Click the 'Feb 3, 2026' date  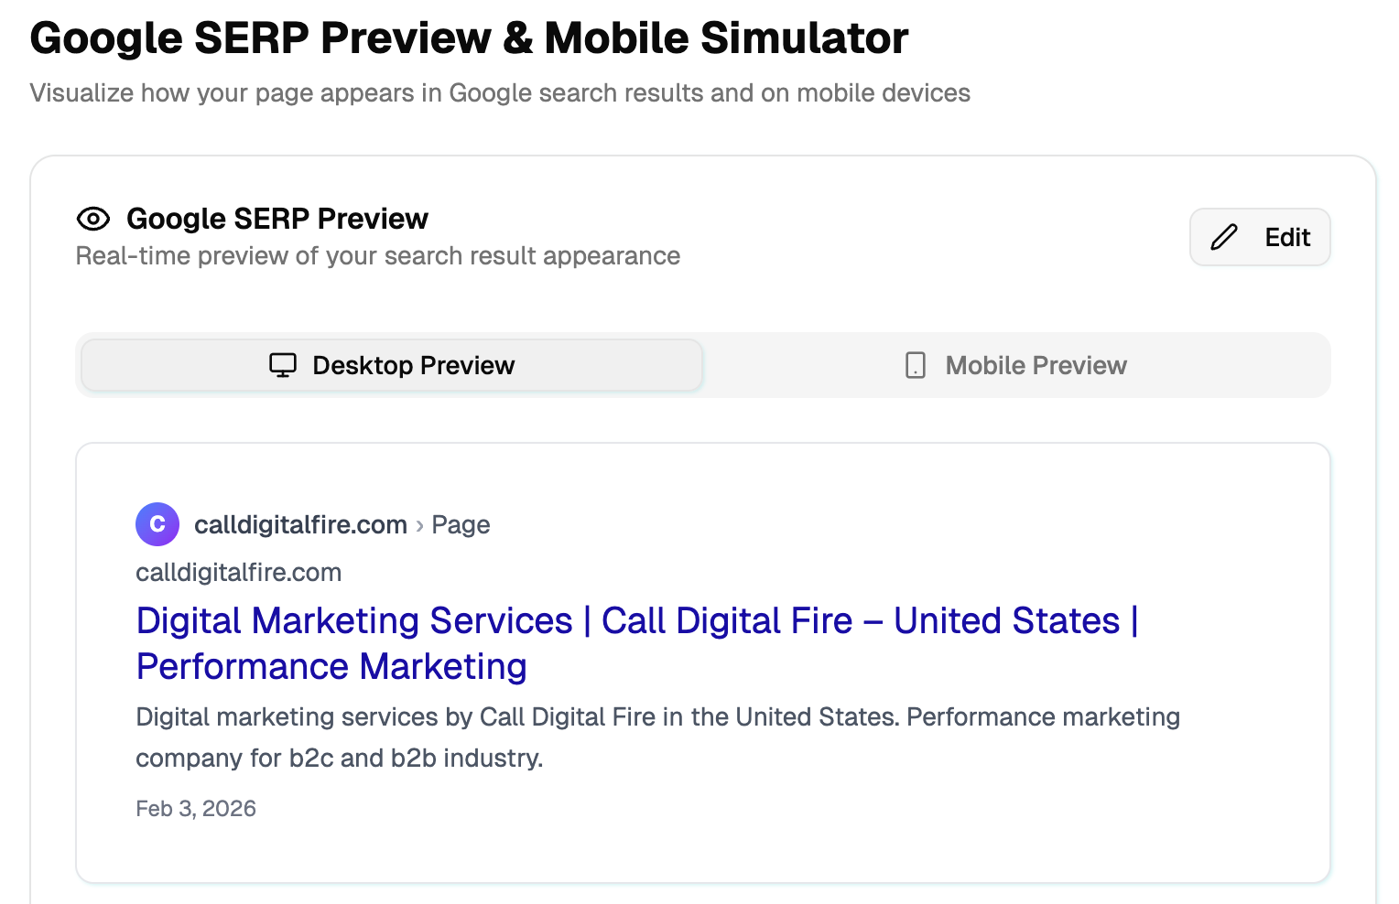196,809
